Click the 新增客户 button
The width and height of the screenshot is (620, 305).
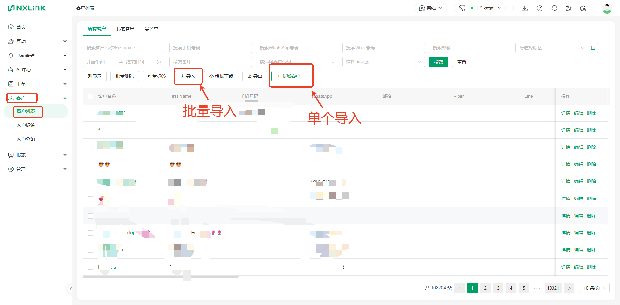(x=288, y=76)
